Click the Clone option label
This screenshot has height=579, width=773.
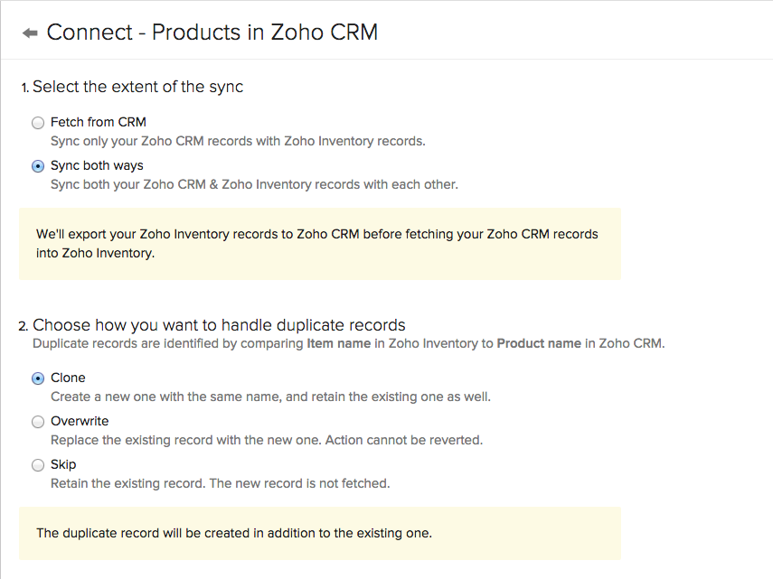tap(68, 378)
